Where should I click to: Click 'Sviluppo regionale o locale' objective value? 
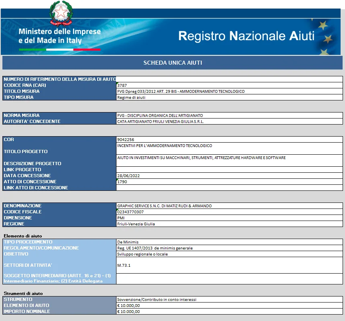[142, 254]
